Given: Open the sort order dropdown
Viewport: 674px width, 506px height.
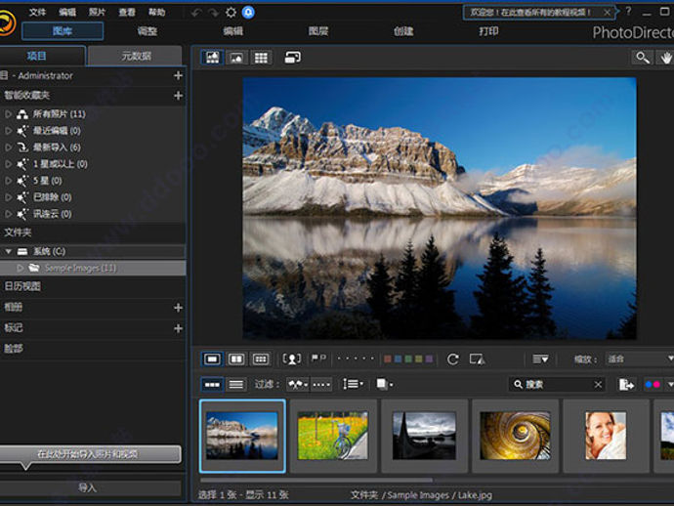Looking at the screenshot, I should [540, 358].
